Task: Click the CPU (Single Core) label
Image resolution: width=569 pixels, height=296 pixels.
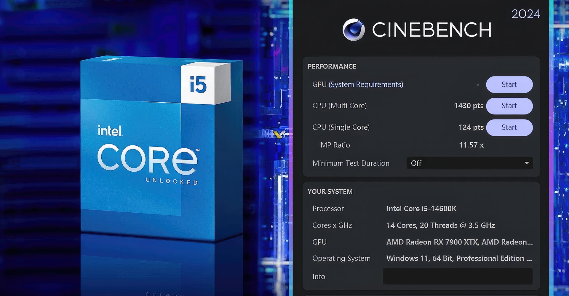Action: point(341,128)
